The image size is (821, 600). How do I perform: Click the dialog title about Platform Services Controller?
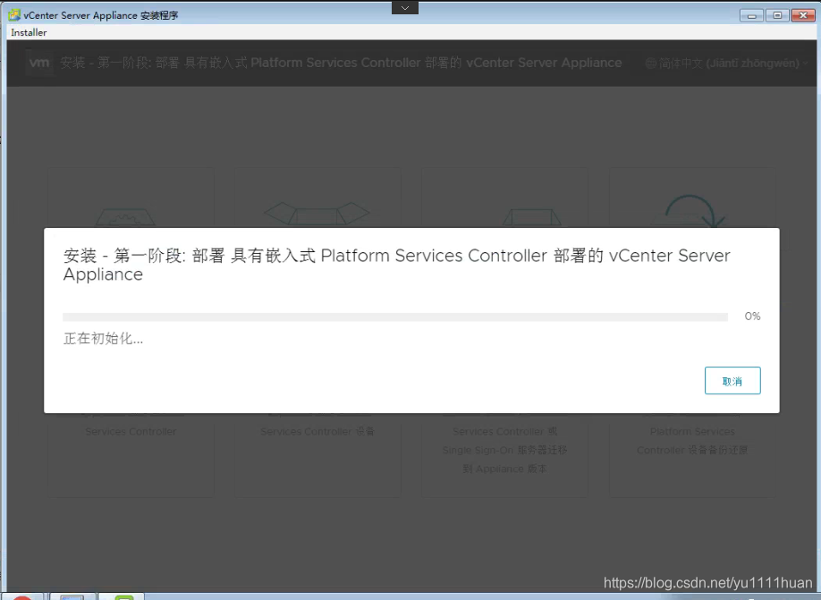tap(396, 265)
